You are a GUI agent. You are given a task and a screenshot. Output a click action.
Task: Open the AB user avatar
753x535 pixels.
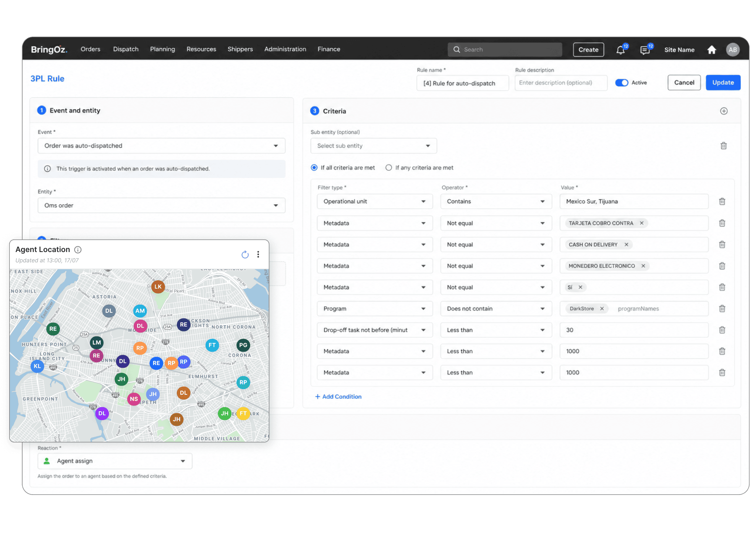pos(732,50)
